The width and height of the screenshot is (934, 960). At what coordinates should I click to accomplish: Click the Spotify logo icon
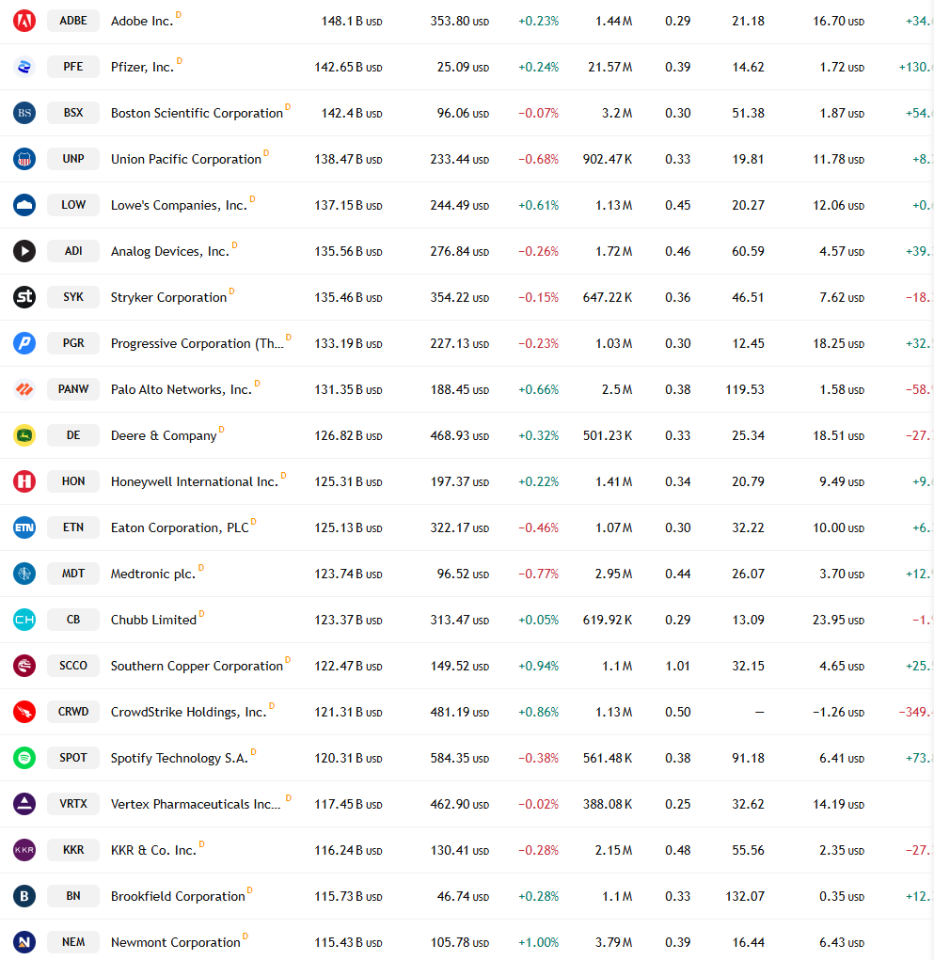pyautogui.click(x=24, y=758)
